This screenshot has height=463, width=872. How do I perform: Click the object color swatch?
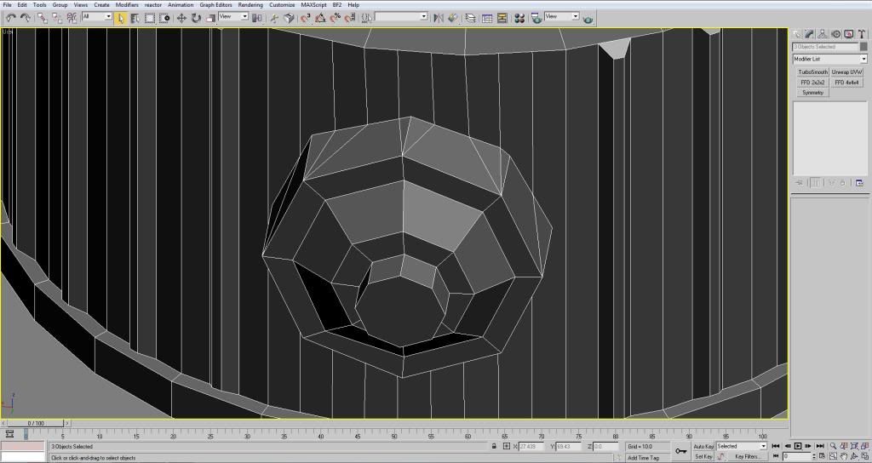pyautogui.click(x=863, y=47)
